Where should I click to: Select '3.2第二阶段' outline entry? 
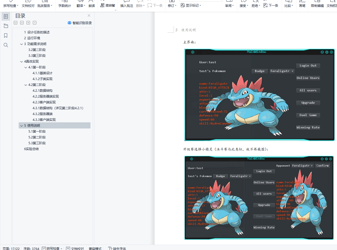[37, 50]
